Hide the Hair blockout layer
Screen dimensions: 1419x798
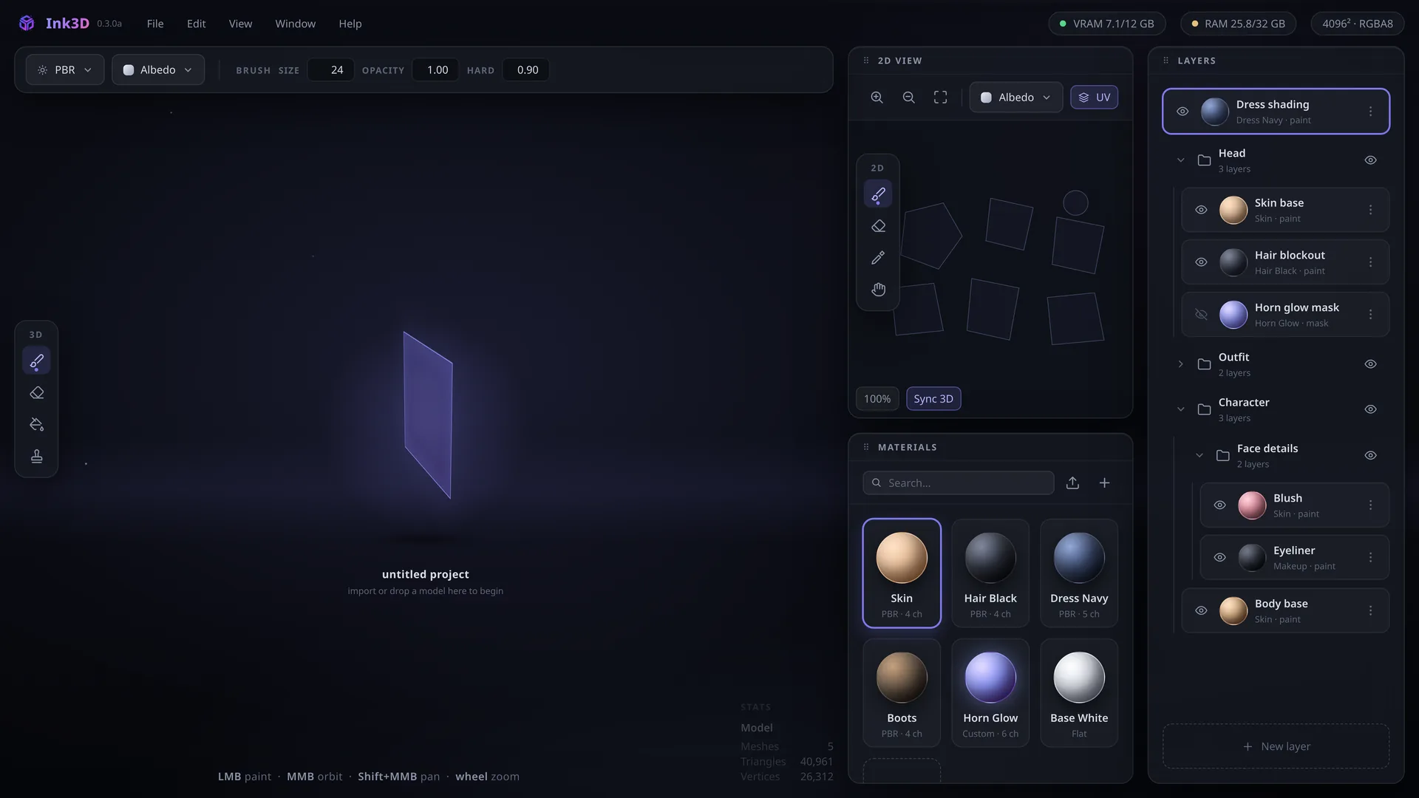click(x=1201, y=262)
